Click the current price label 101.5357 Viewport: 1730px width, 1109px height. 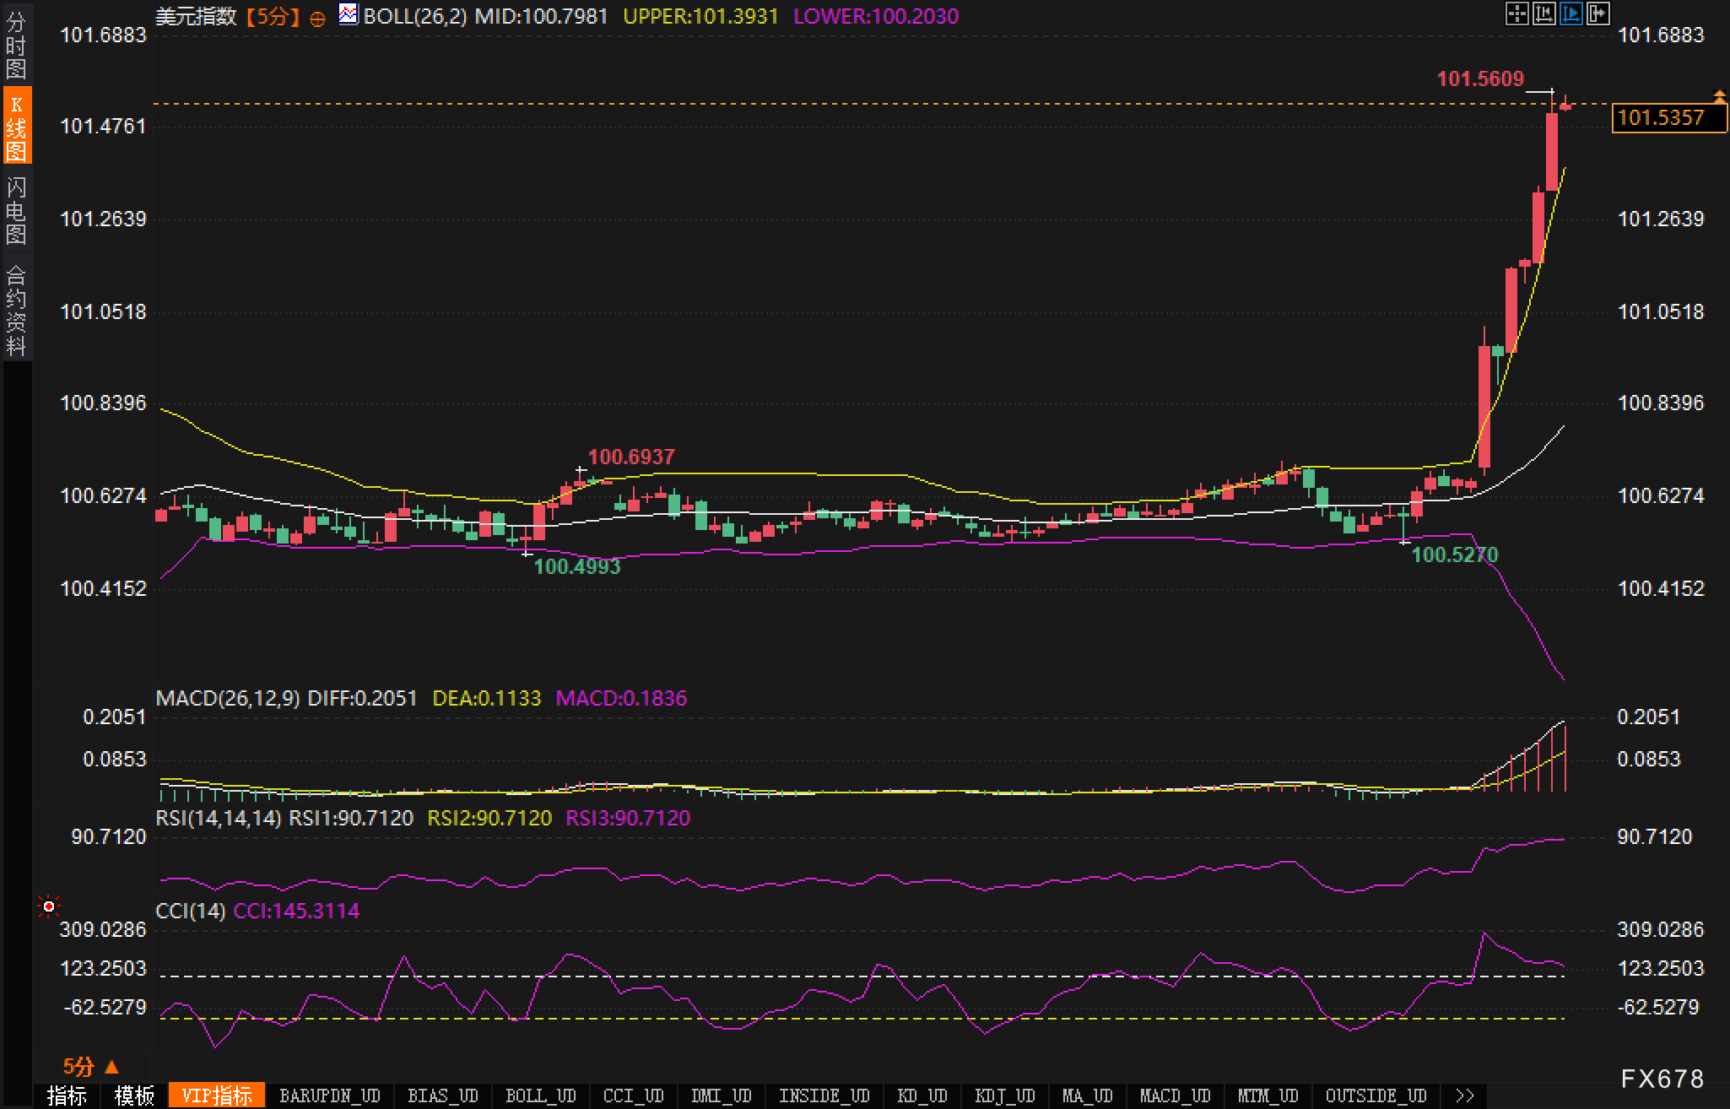click(x=1668, y=117)
